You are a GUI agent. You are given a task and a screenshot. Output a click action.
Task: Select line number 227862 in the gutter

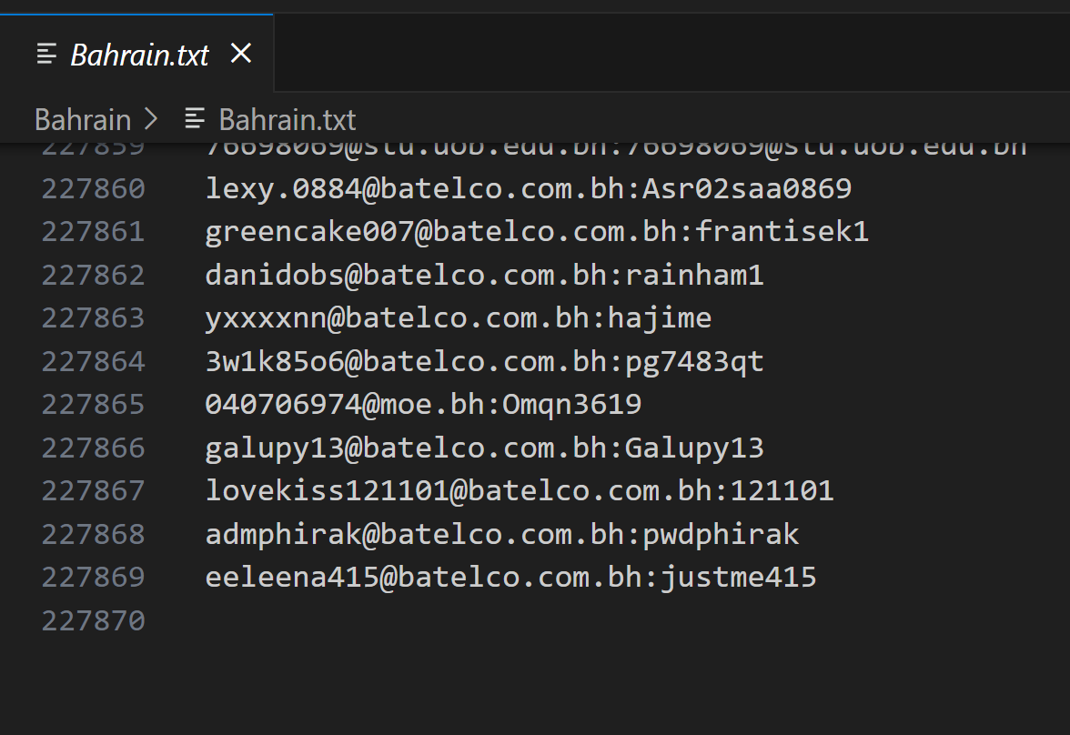94,276
